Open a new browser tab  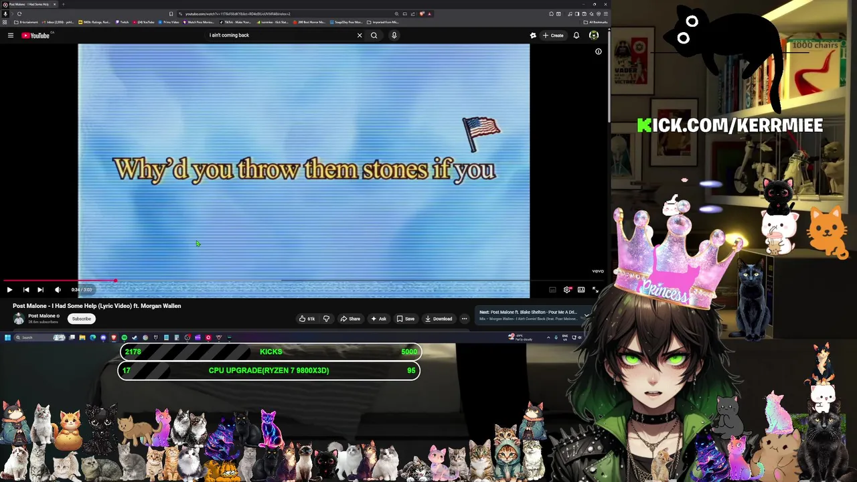(x=63, y=4)
